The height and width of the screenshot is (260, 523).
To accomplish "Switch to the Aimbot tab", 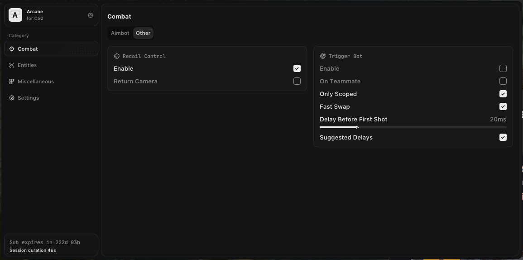I will click(120, 33).
